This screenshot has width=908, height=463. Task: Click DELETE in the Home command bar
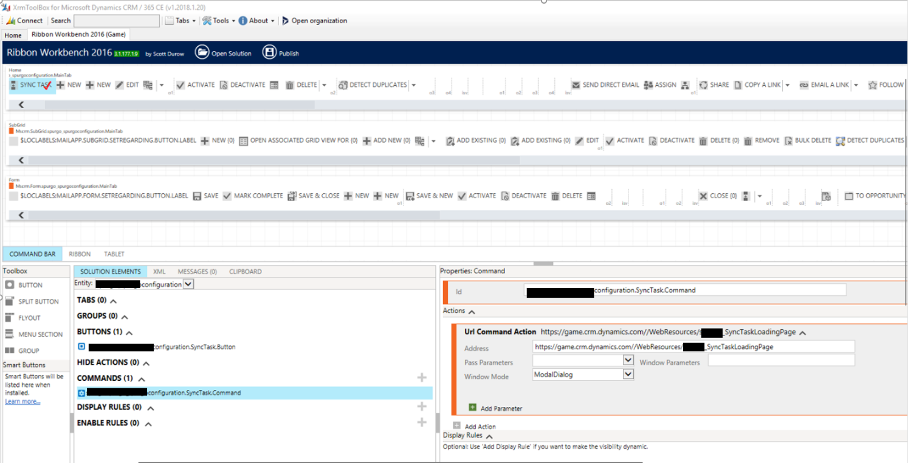pyautogui.click(x=301, y=85)
